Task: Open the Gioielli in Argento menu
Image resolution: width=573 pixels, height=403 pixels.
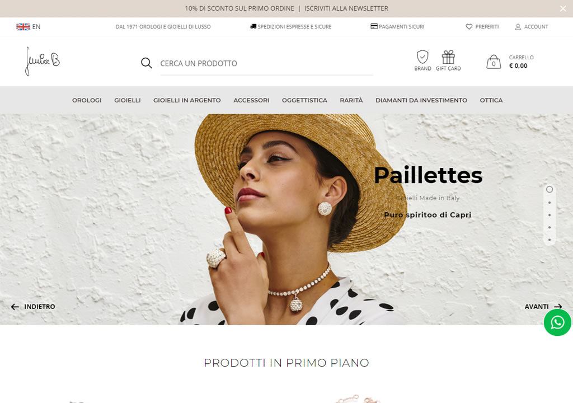Action: 187,100
